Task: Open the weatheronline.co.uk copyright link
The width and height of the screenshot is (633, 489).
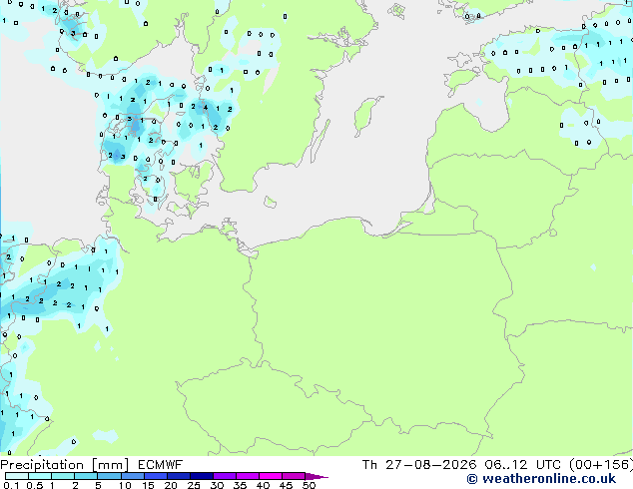Action: point(541,479)
